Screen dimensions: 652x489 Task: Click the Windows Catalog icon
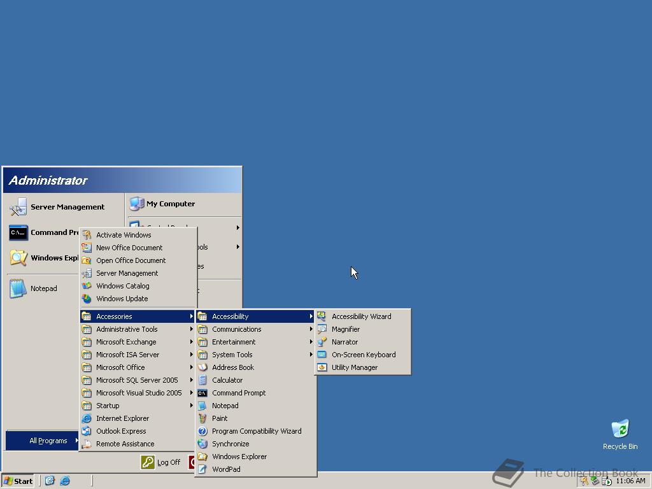click(x=87, y=286)
